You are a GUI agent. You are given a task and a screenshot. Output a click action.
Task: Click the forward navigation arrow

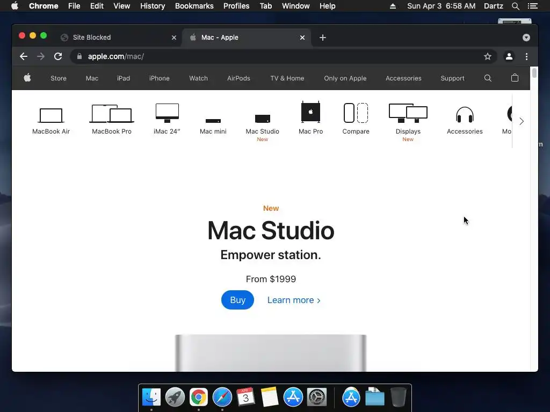[41, 56]
